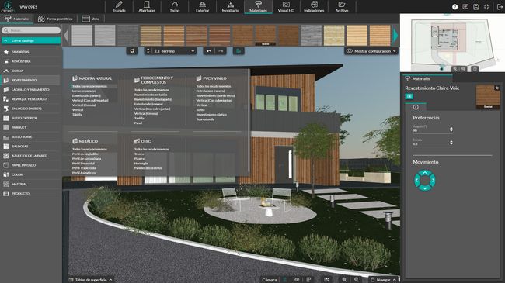This screenshot has height=283, width=505.
Task: Open the Visual HD tab
Action: coord(286,7)
